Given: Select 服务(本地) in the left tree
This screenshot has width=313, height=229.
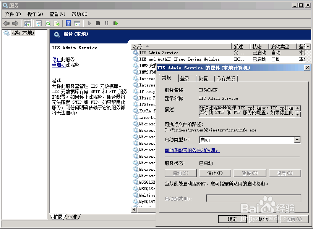Looking at the screenshot, I should point(23,33).
